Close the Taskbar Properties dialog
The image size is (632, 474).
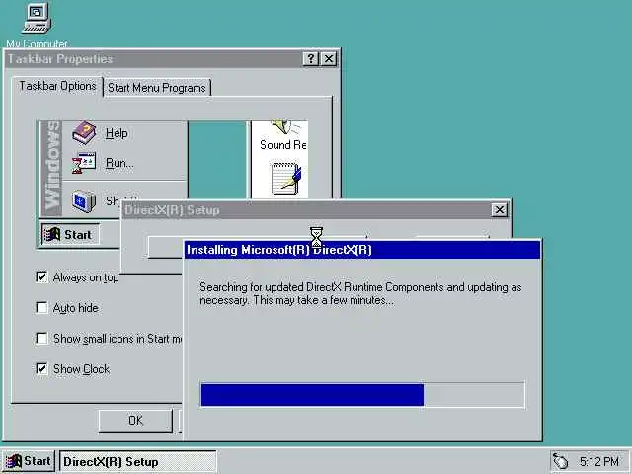[x=329, y=59]
